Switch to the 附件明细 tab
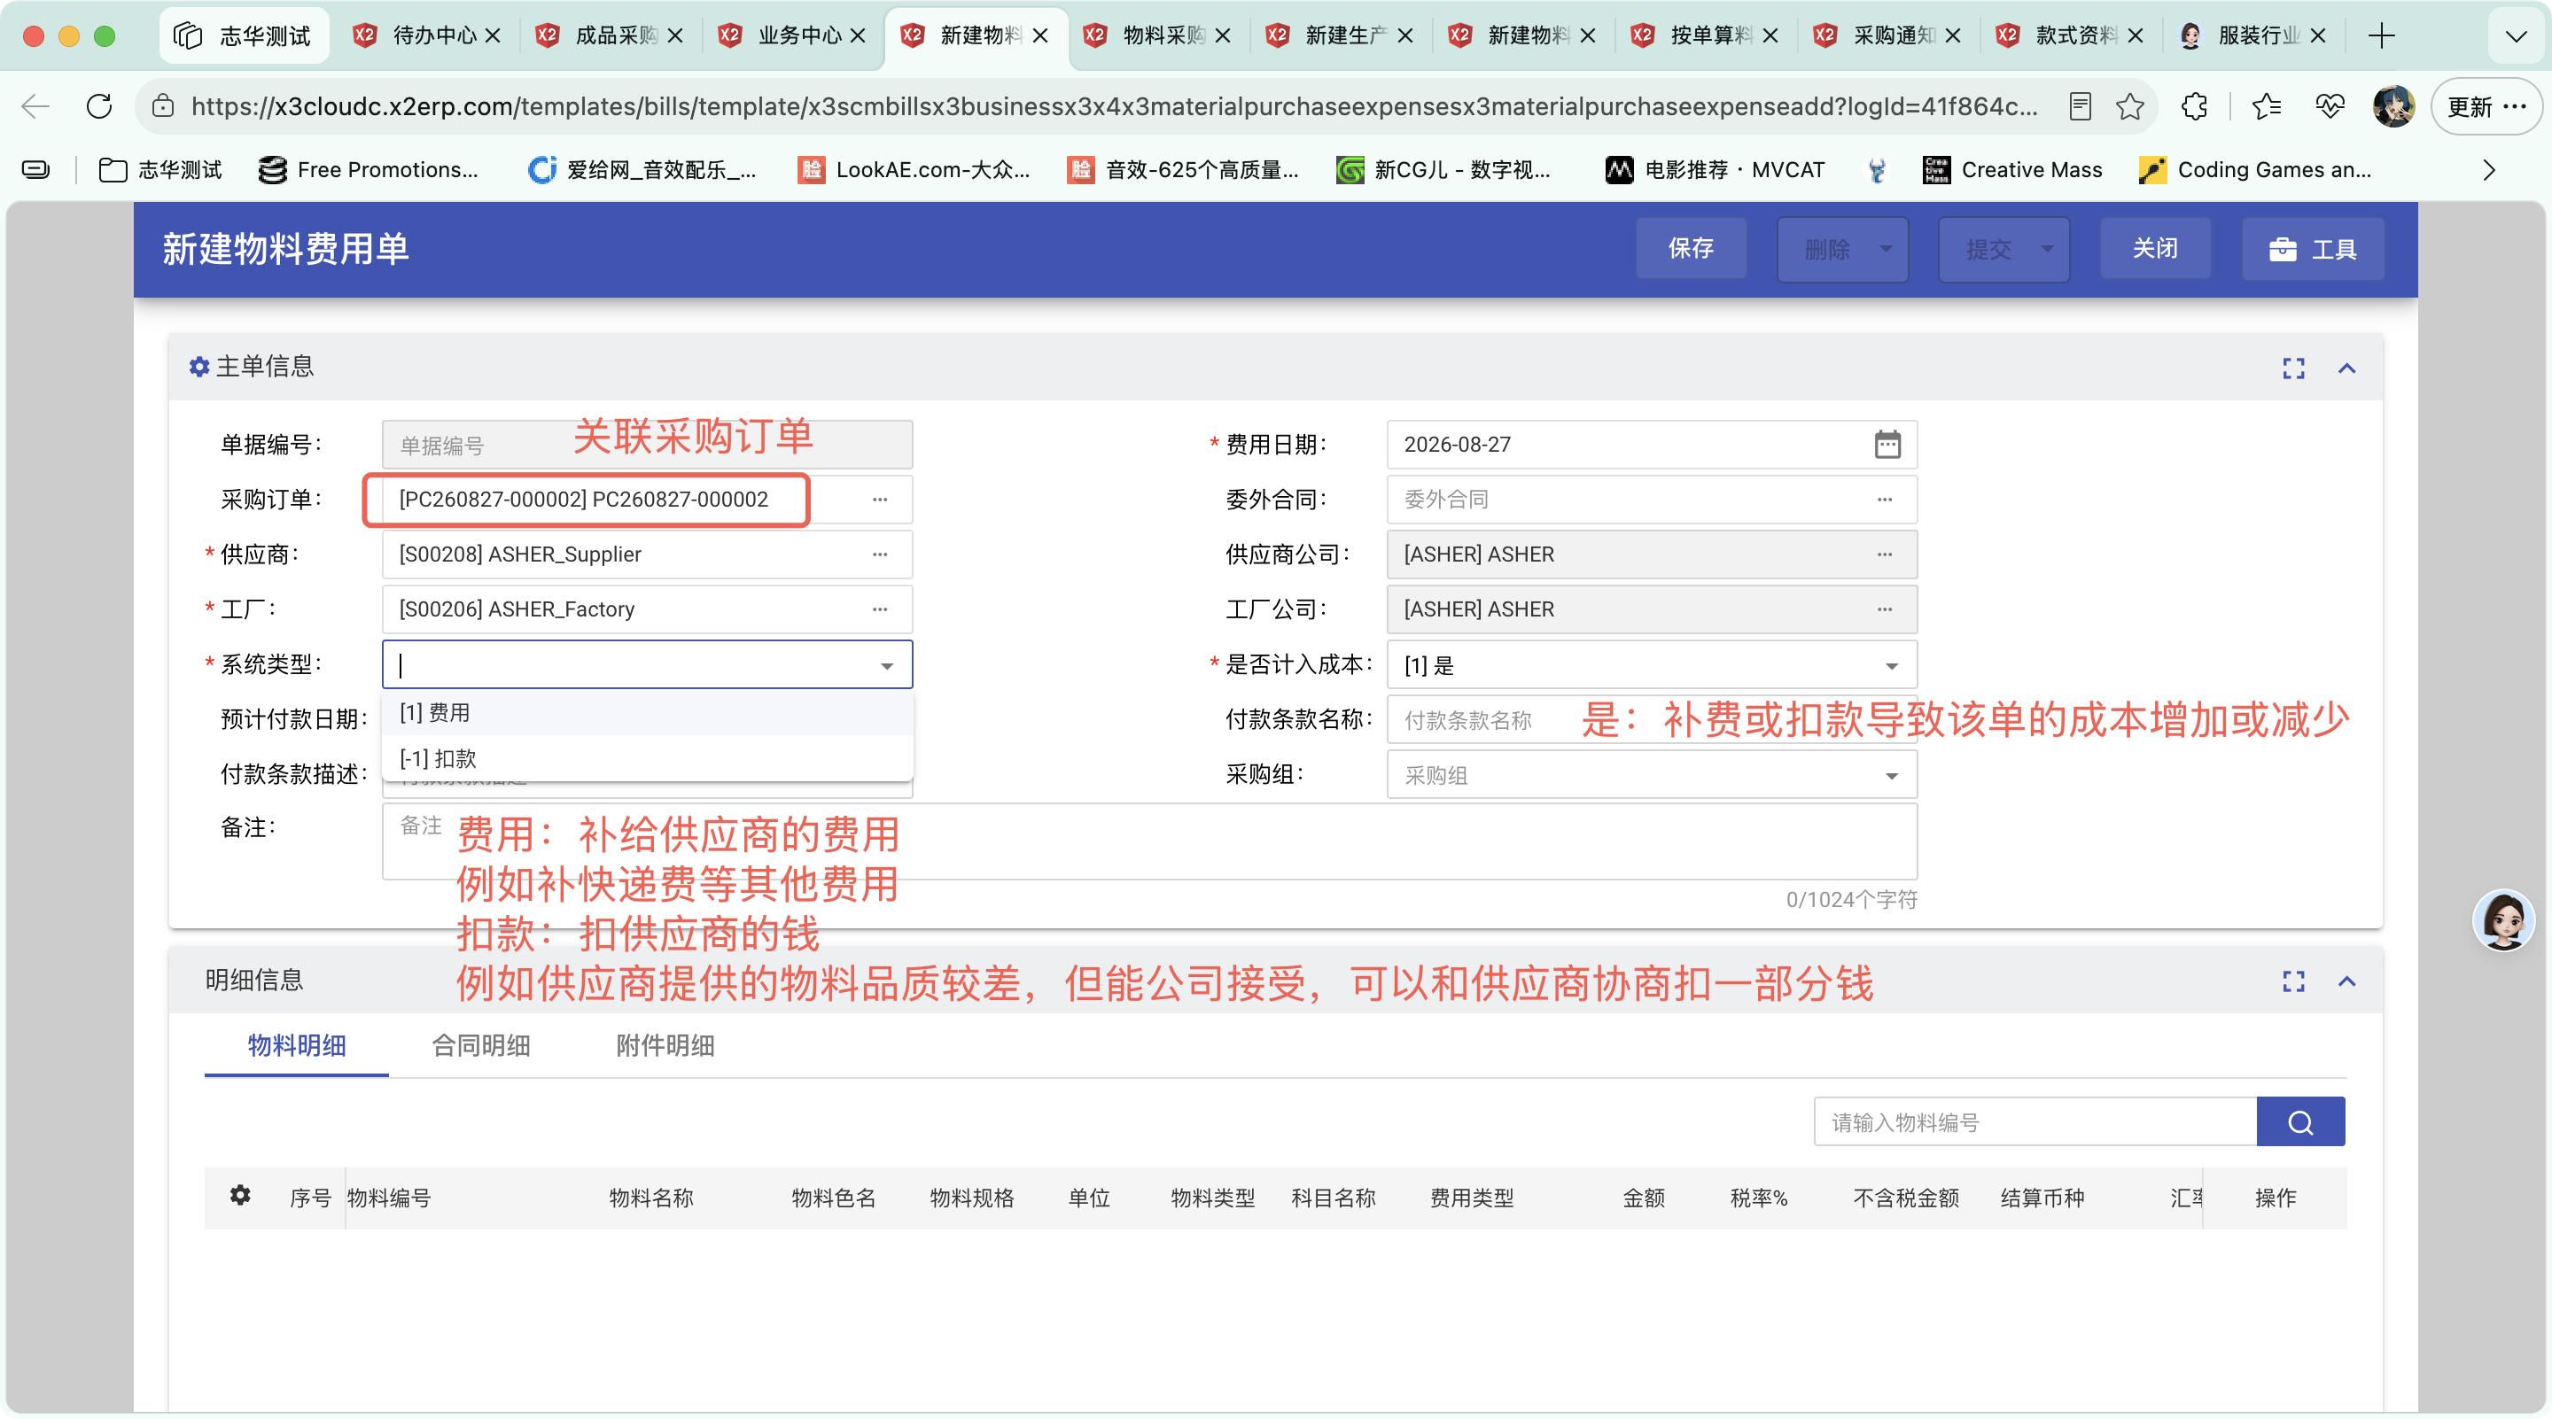This screenshot has width=2552, height=1419. (x=665, y=1046)
